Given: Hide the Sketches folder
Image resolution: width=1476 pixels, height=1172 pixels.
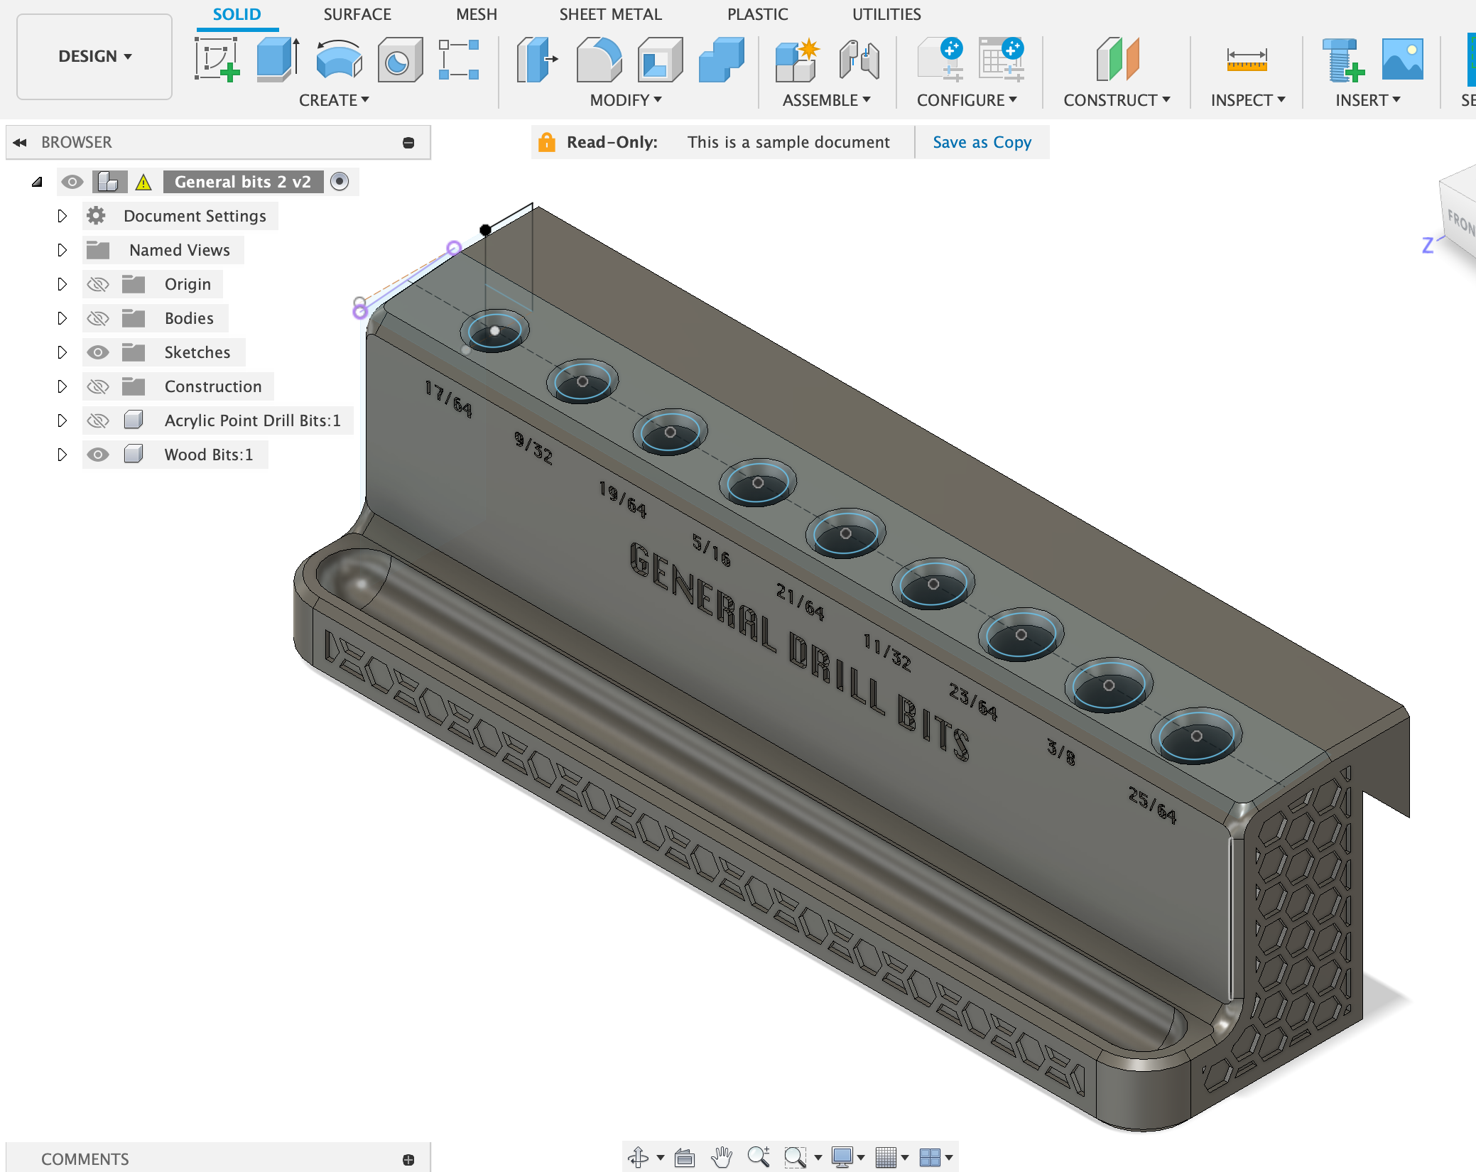Looking at the screenshot, I should pyautogui.click(x=98, y=353).
